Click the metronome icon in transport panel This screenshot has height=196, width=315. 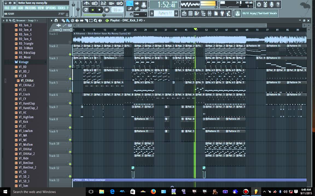[87, 3]
